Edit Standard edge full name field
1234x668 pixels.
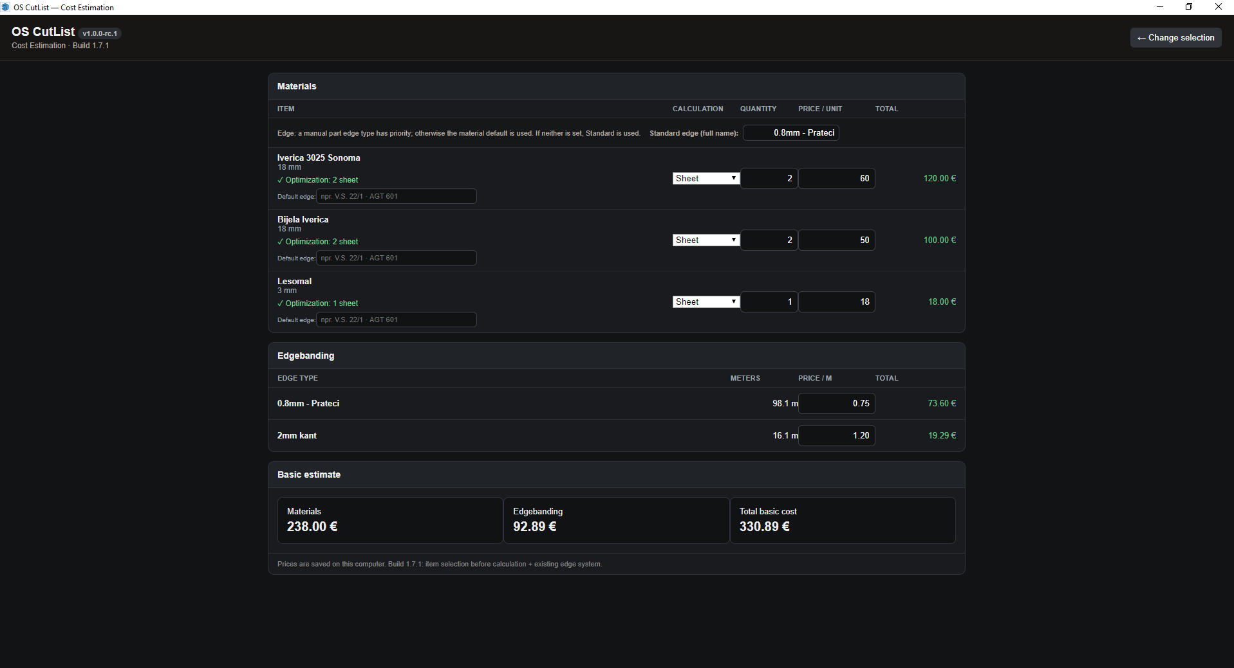pos(791,132)
